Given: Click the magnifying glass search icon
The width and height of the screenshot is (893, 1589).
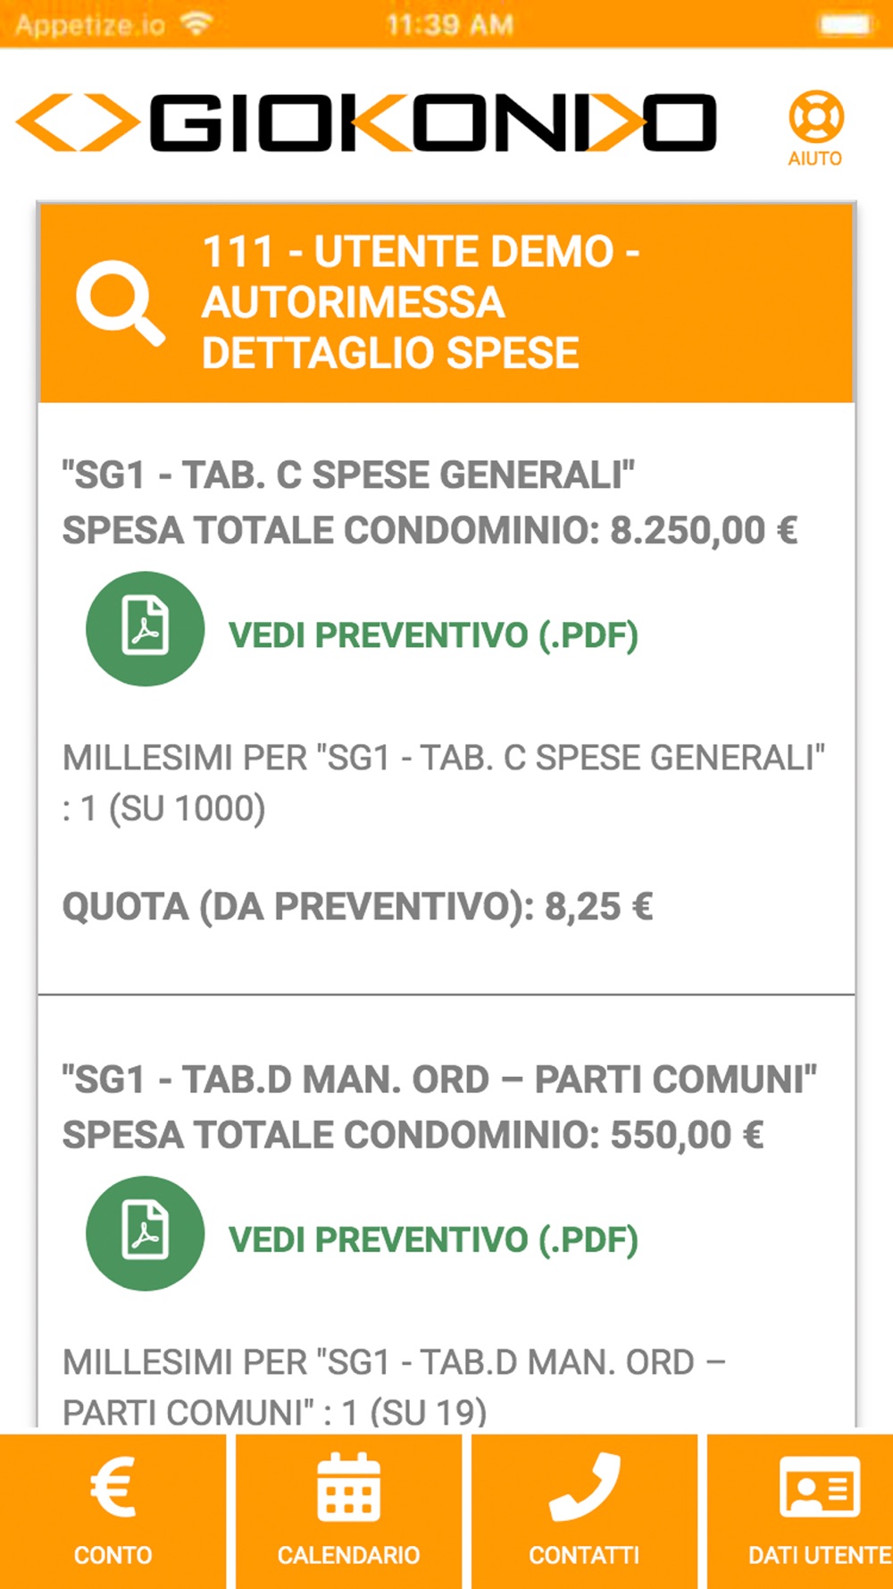Looking at the screenshot, I should coord(120,304).
